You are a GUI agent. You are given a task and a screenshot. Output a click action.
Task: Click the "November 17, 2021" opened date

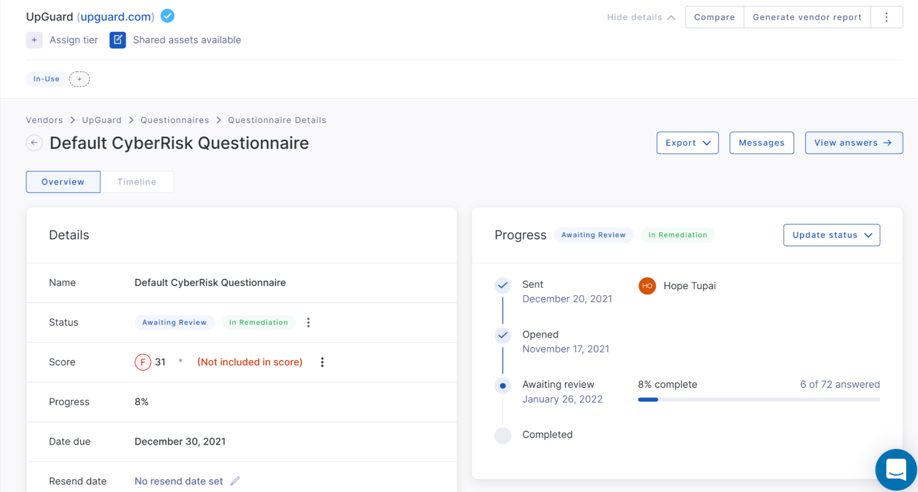(565, 349)
